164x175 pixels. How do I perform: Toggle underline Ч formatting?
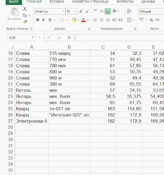pos(50,20)
